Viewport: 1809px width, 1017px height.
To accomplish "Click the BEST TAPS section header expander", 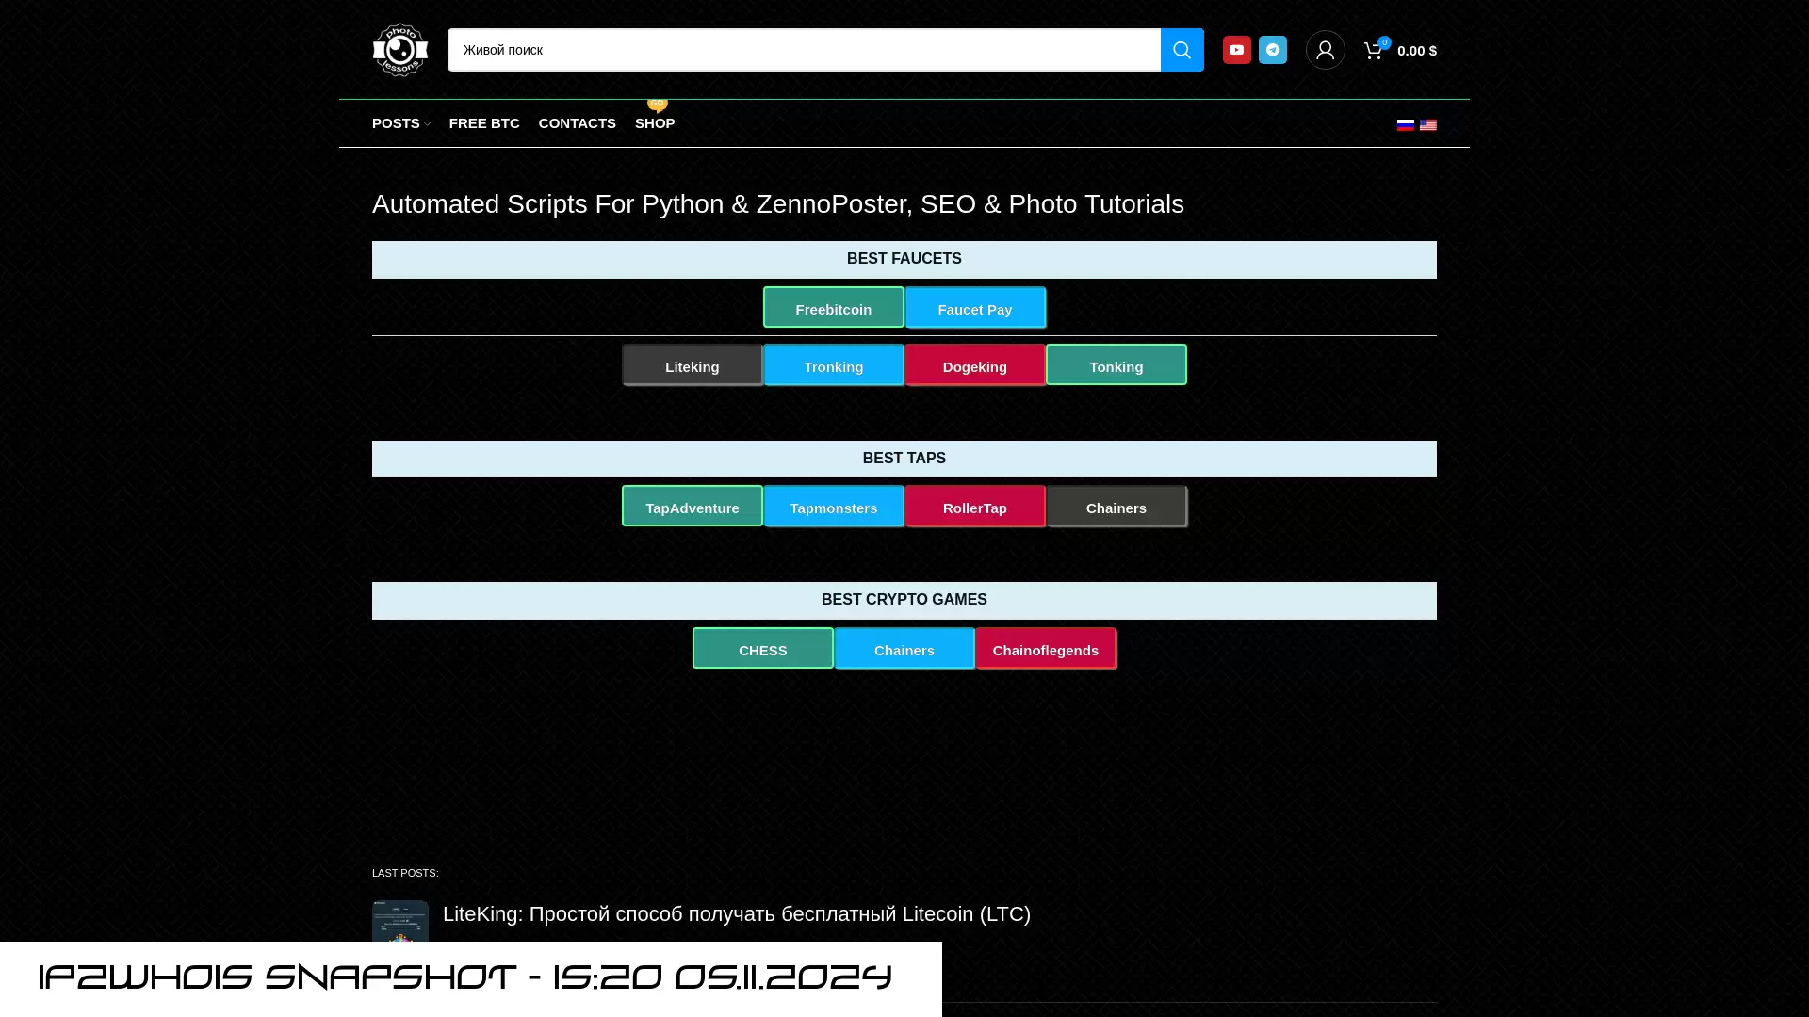I will (x=904, y=459).
